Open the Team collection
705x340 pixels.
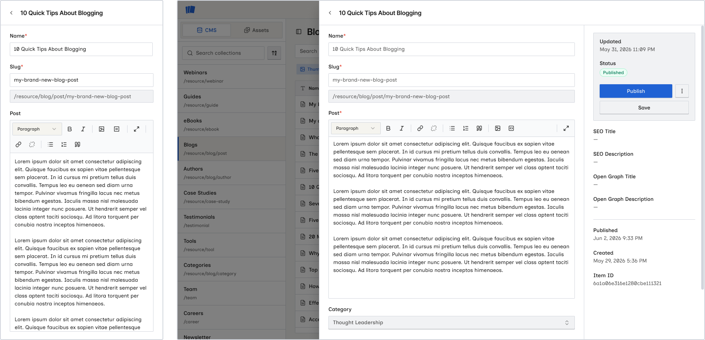click(x=232, y=293)
